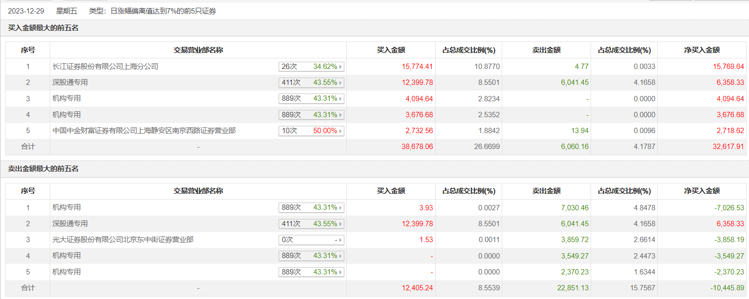Click 机构专用 in buy table row 3
749x299 pixels.
[x=67, y=98]
